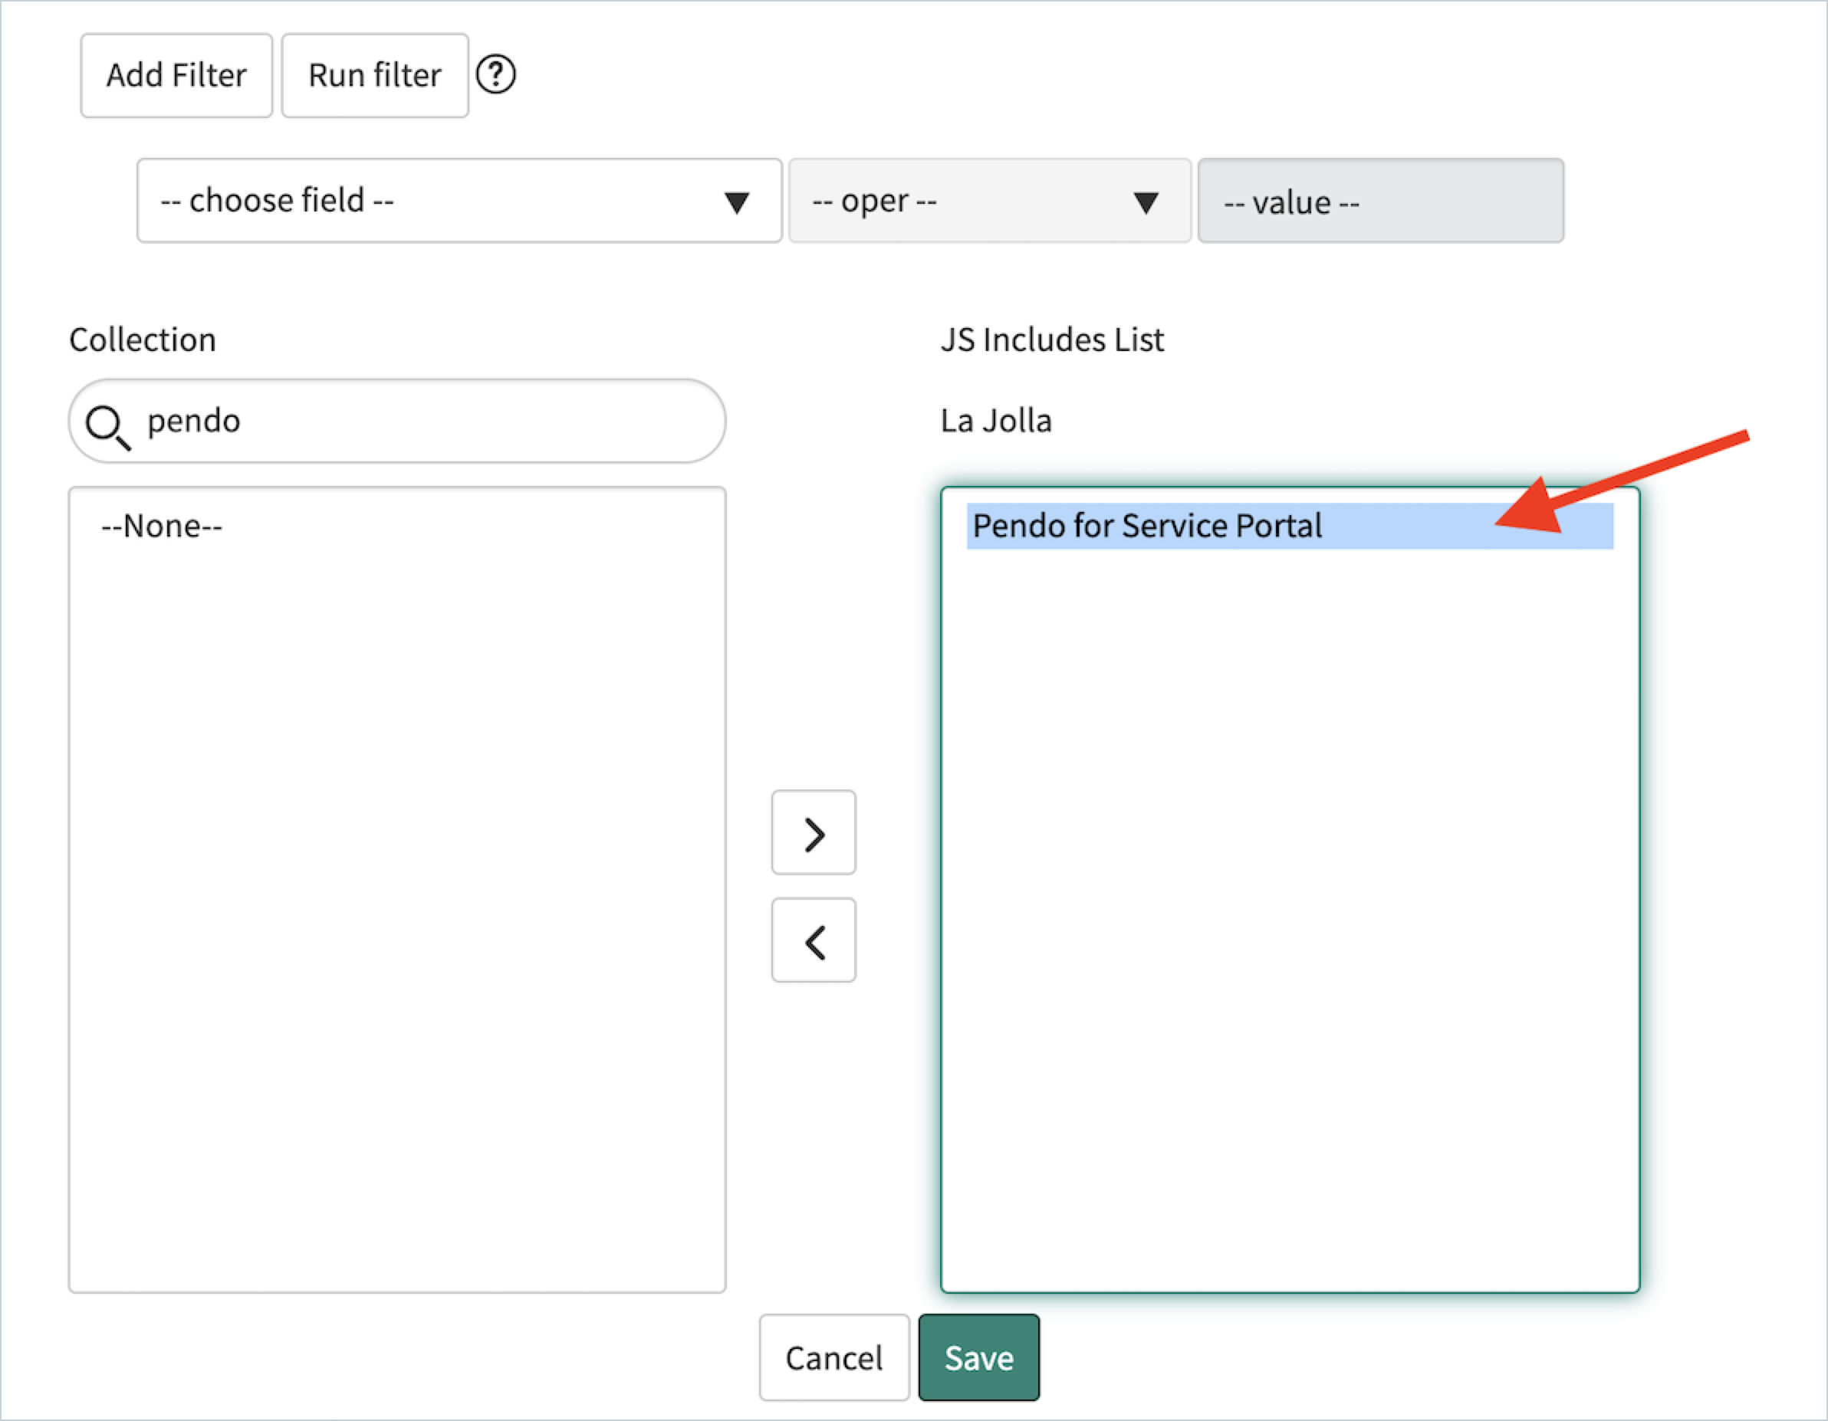Viewport: 1828px width, 1421px height.
Task: Click the Add Filter button
Action: click(x=176, y=75)
